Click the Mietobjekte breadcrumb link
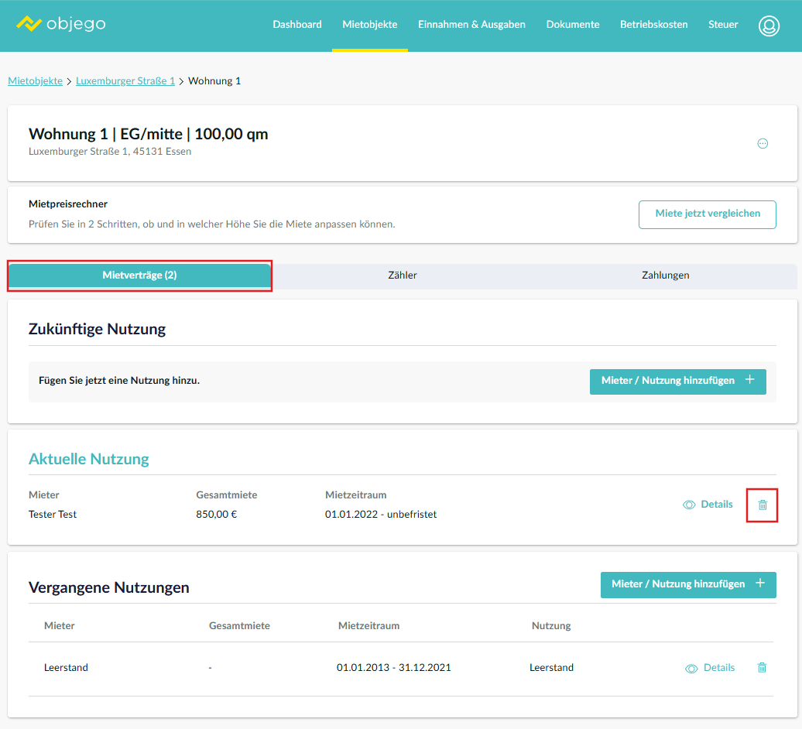The width and height of the screenshot is (802, 729). point(35,81)
